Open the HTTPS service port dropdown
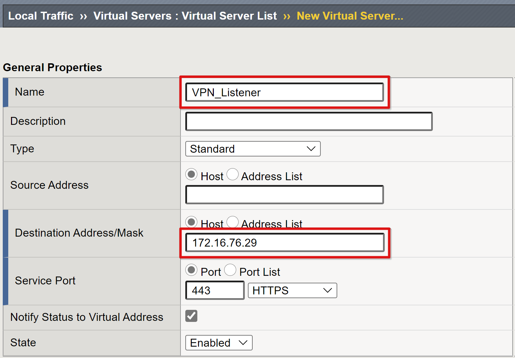 coord(292,290)
